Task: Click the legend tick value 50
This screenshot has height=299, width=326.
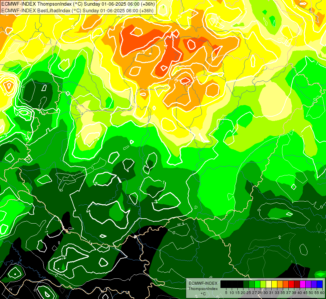Action: pos(311,293)
